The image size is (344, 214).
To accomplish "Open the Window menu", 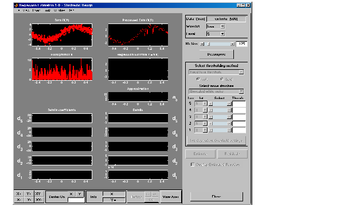I will pyautogui.click(x=59, y=10).
